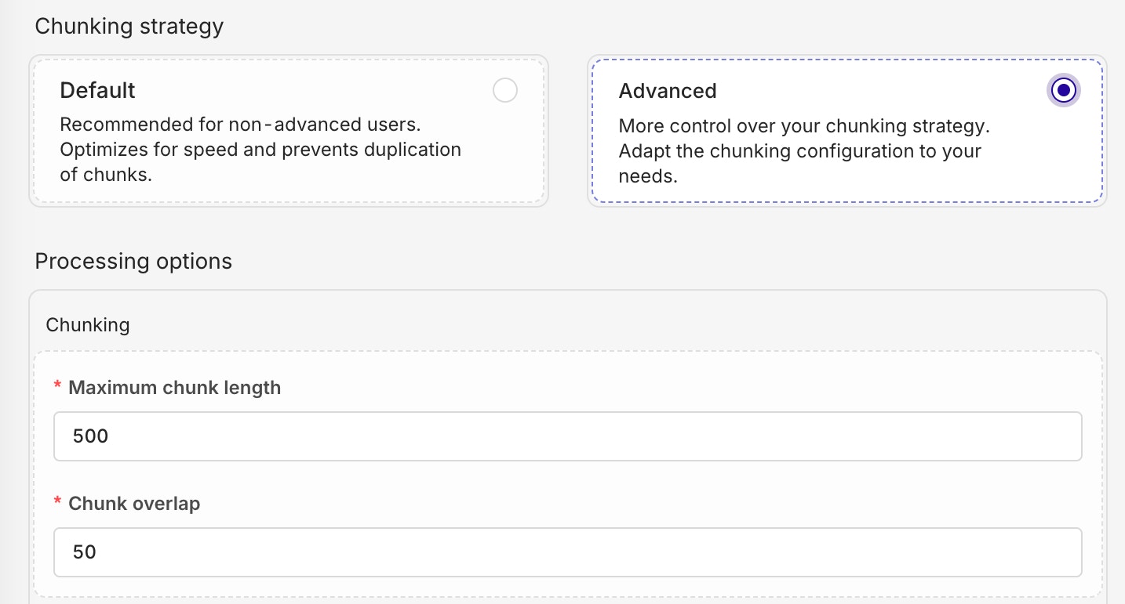Click 'More control over your chunking strategy' text
Viewport: 1125px width, 604px height.
[804, 126]
